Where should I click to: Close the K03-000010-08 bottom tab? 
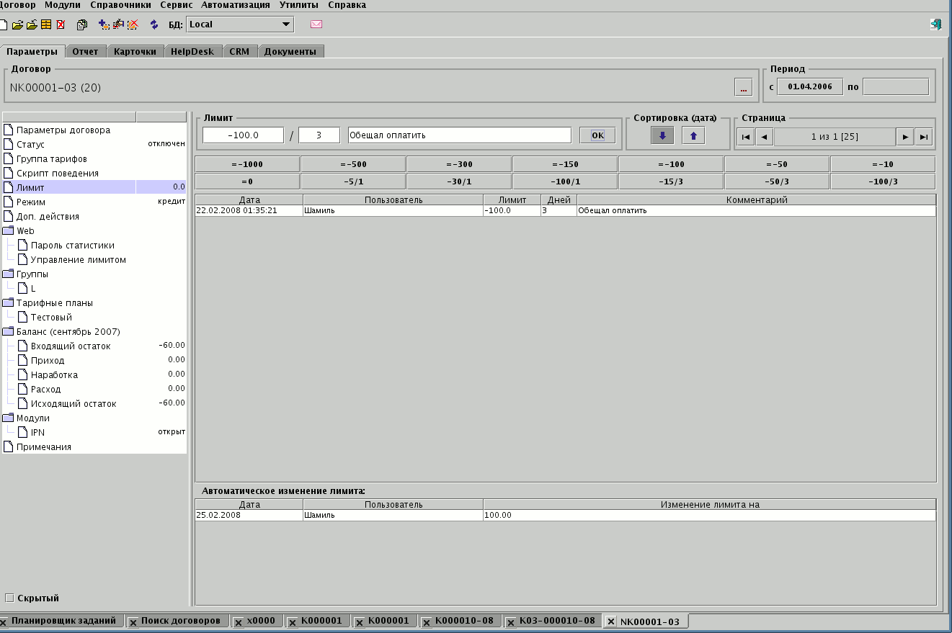coord(510,621)
